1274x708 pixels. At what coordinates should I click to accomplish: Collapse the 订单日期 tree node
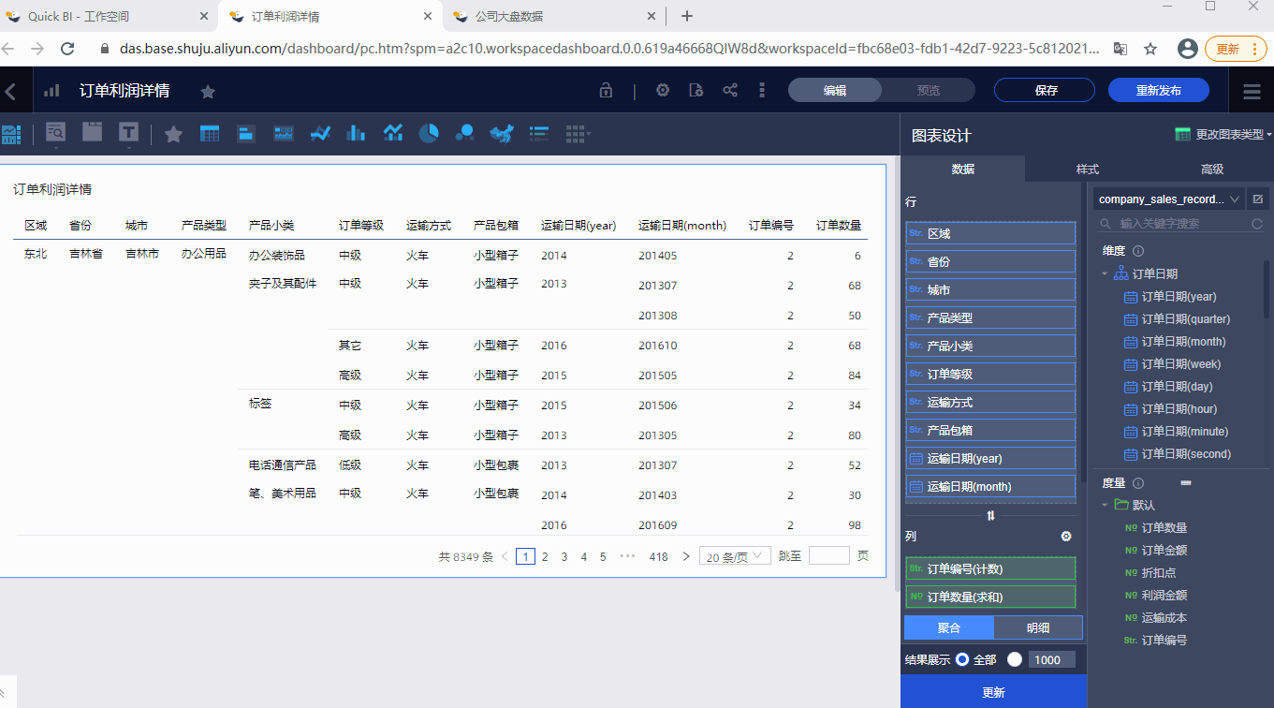click(1105, 274)
